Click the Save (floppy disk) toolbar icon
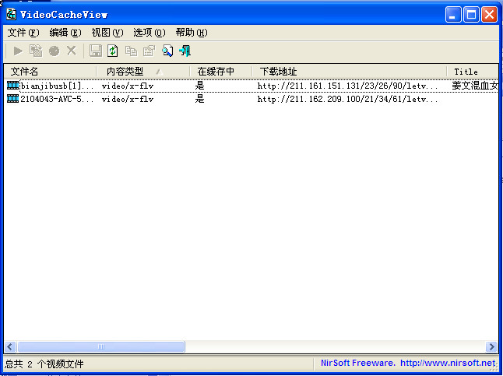This screenshot has height=376, width=503. [95, 51]
